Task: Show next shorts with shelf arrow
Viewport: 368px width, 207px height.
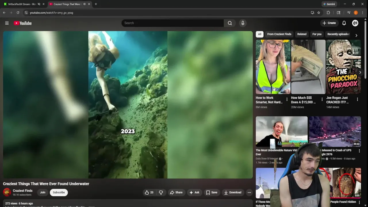Action: tap(360, 72)
